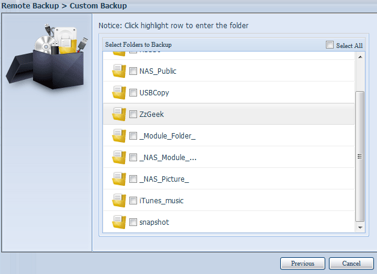Open the ZzGeek folder name
Screen dimensions: 377x274
tap(152, 115)
